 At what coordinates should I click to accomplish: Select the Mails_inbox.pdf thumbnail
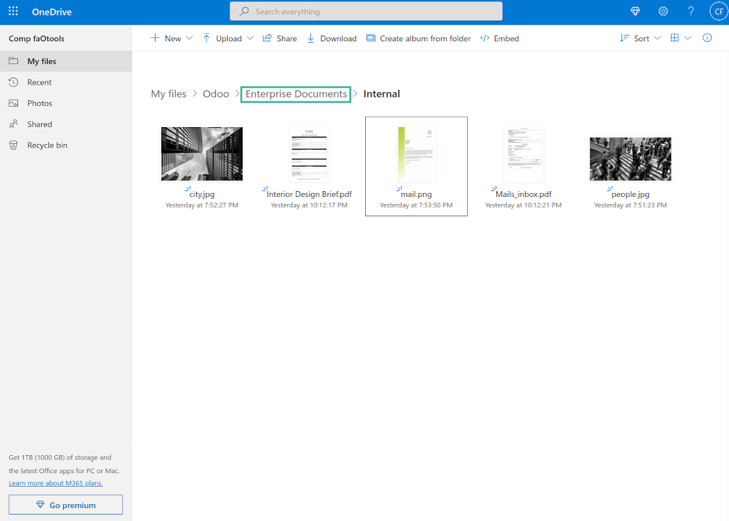[x=523, y=154]
